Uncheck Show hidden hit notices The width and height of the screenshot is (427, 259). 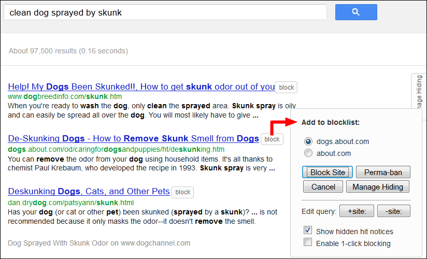[308, 230]
